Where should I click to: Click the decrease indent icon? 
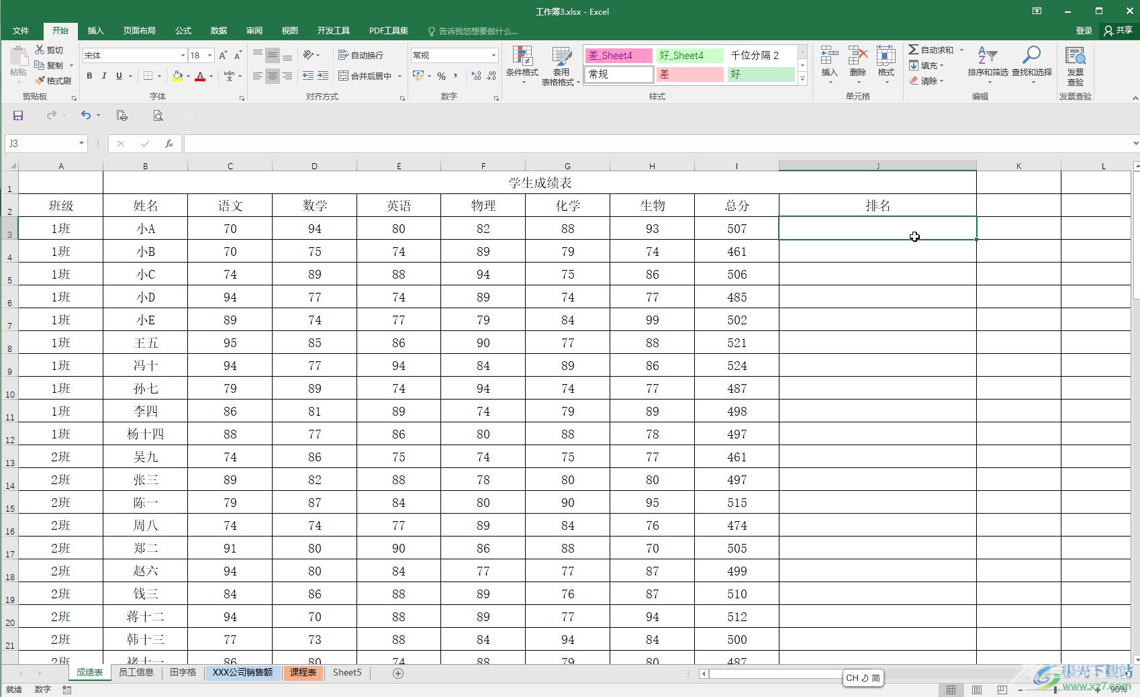(x=308, y=76)
